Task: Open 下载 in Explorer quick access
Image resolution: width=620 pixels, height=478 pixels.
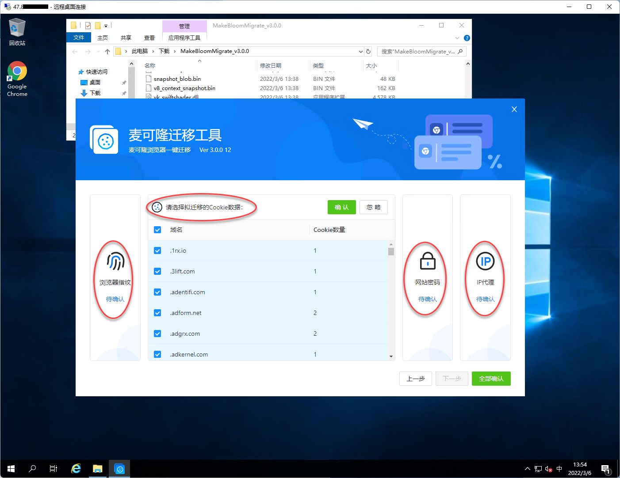Action: pyautogui.click(x=95, y=93)
